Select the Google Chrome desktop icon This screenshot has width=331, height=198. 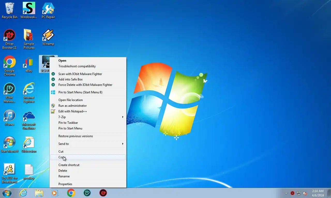pyautogui.click(x=10, y=66)
